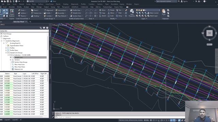Open the Manage ribbon tab
This screenshot has width=218, height=122.
coord(39,7)
